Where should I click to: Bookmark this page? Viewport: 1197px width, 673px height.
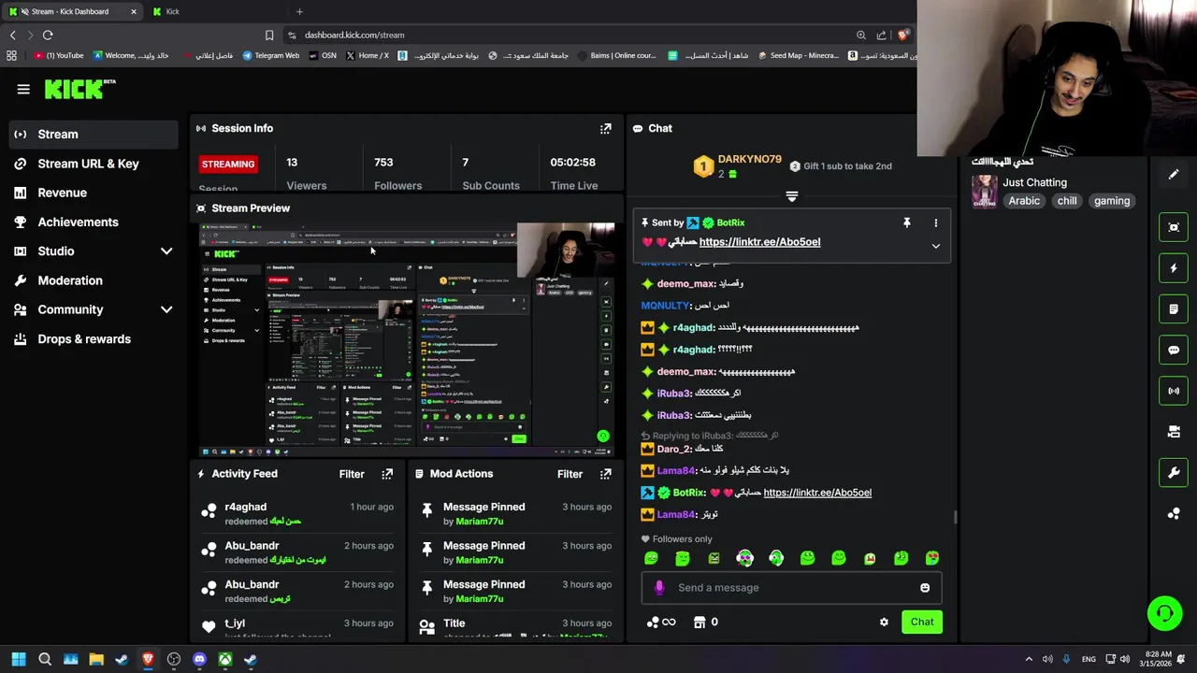(x=269, y=36)
